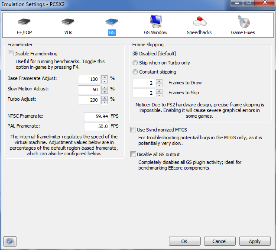Viewport: 276px width, 250px height.
Task: Click the Base Framerate Adjust value field
Action: (89, 79)
